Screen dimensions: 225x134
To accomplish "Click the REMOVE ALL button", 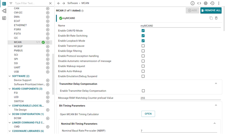I will pos(211,10).
